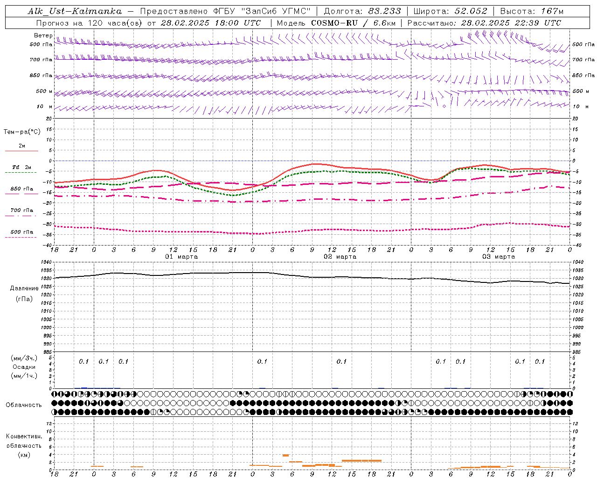Click the Конвективн. panel label
The width and height of the screenshot is (597, 478).
click(24, 436)
